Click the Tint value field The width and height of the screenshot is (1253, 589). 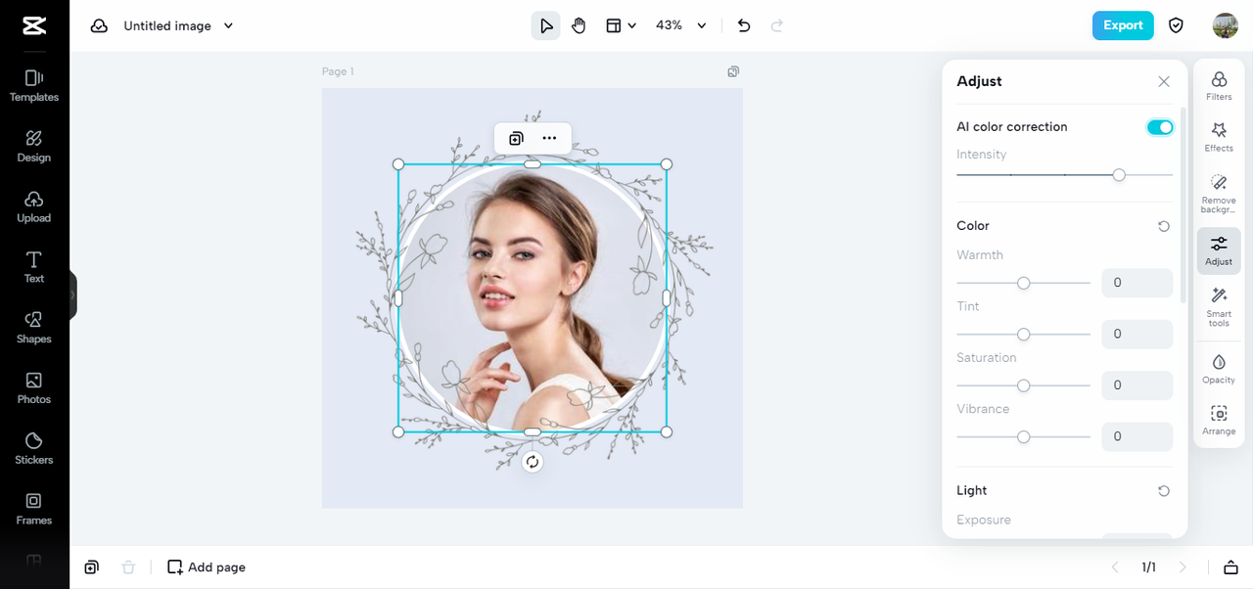[1137, 335]
